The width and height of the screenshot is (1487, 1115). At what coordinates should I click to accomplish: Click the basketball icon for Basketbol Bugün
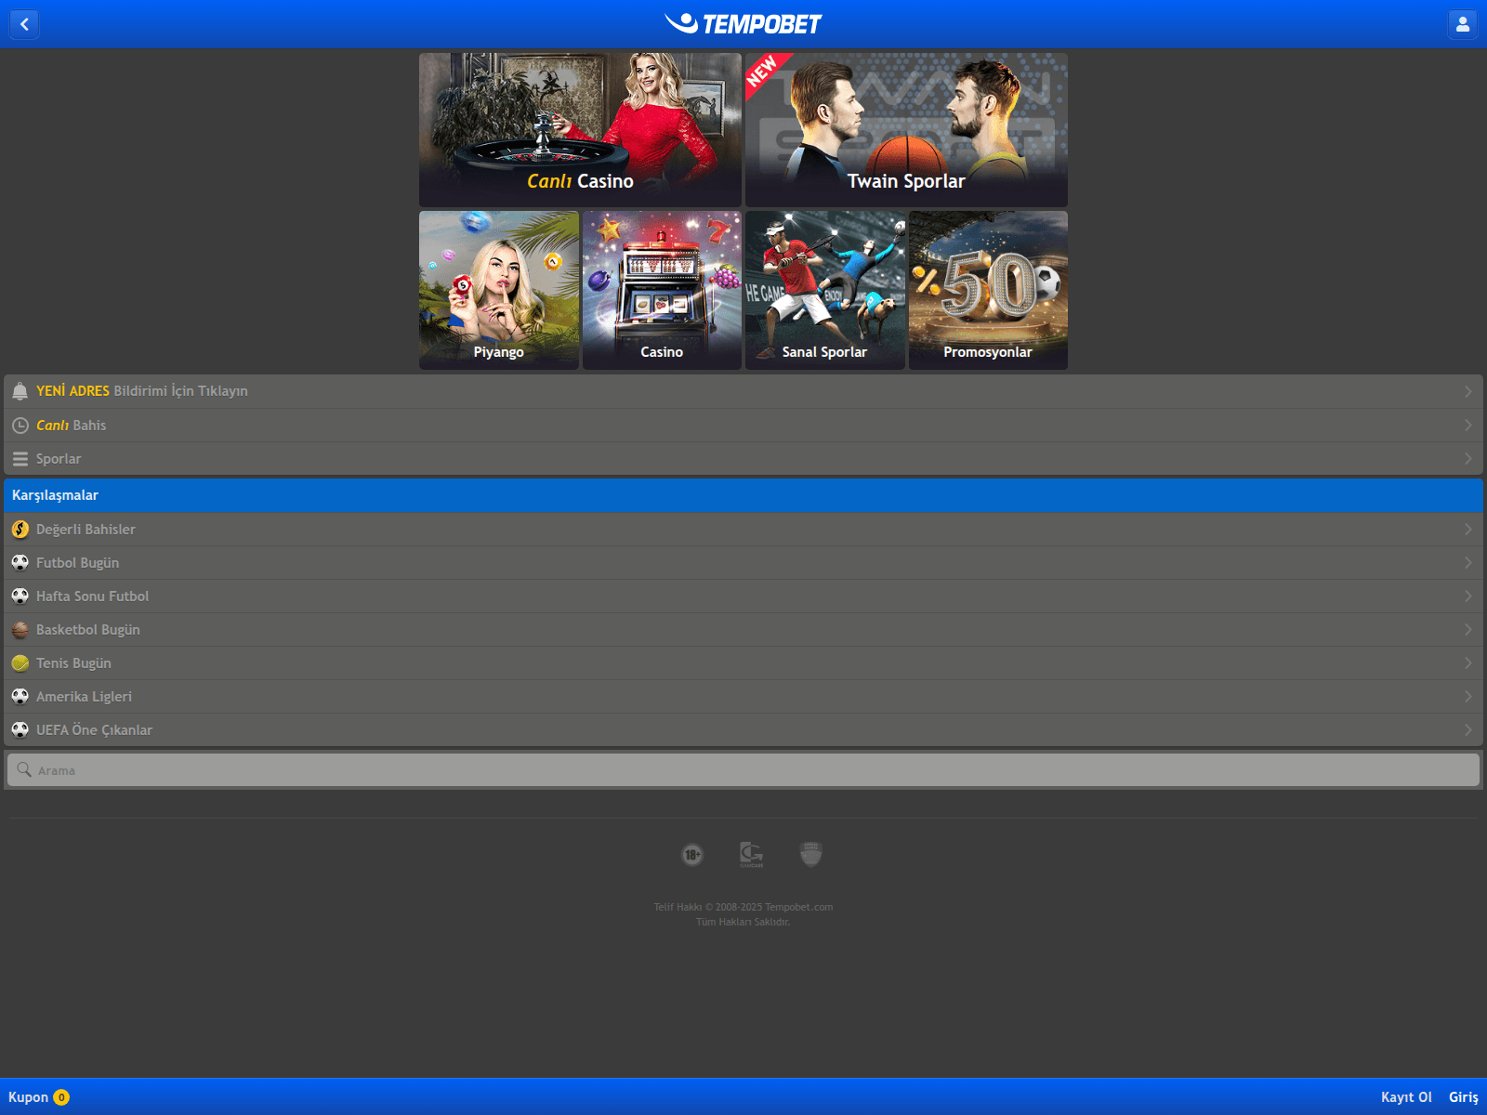[x=20, y=630]
